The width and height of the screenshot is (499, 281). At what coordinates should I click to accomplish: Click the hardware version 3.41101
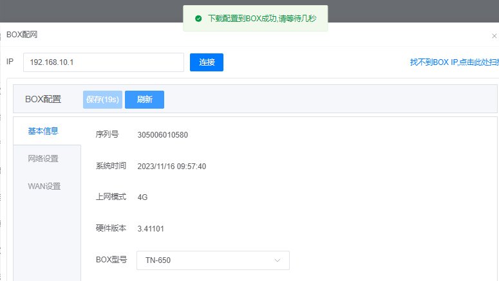click(151, 228)
